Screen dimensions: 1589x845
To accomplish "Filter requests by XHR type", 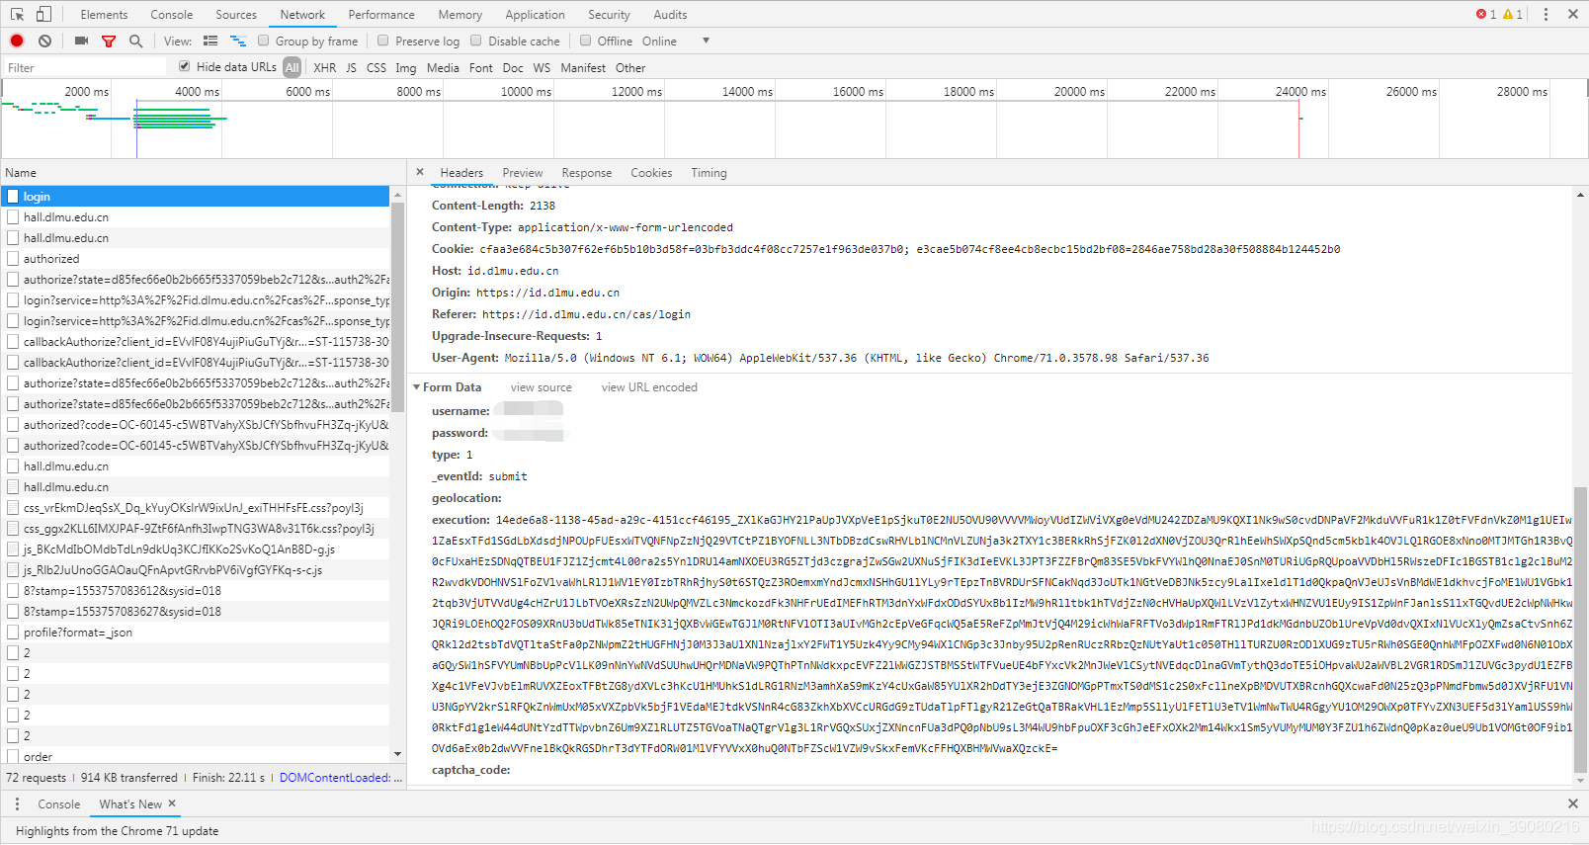I will (x=325, y=67).
